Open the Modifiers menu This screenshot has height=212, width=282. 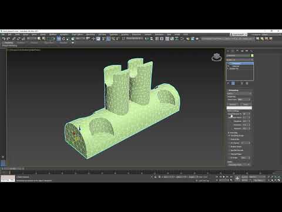53,35
